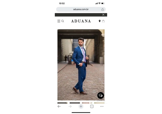
Task: Tap the aduana.com.br address bar
Action: tap(81, 9)
